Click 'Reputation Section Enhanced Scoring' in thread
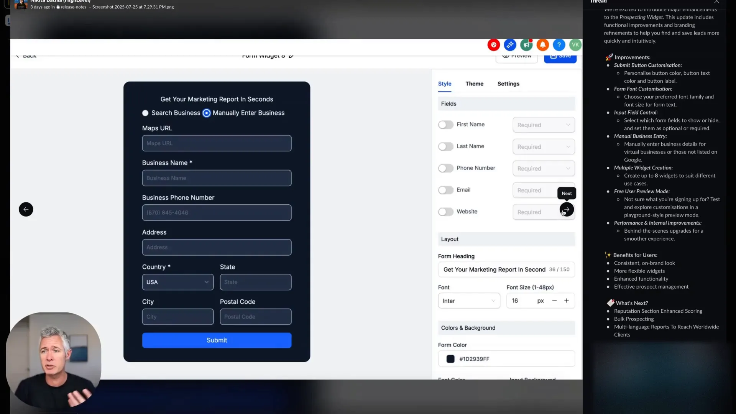The width and height of the screenshot is (736, 414). (658, 311)
